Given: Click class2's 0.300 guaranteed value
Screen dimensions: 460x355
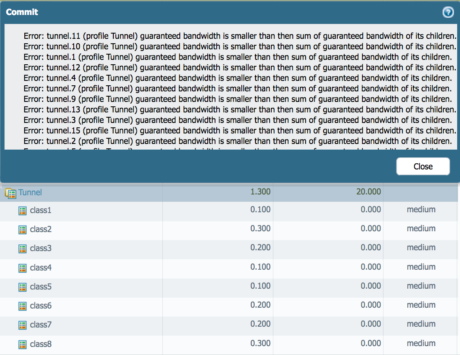Looking at the screenshot, I should (260, 228).
